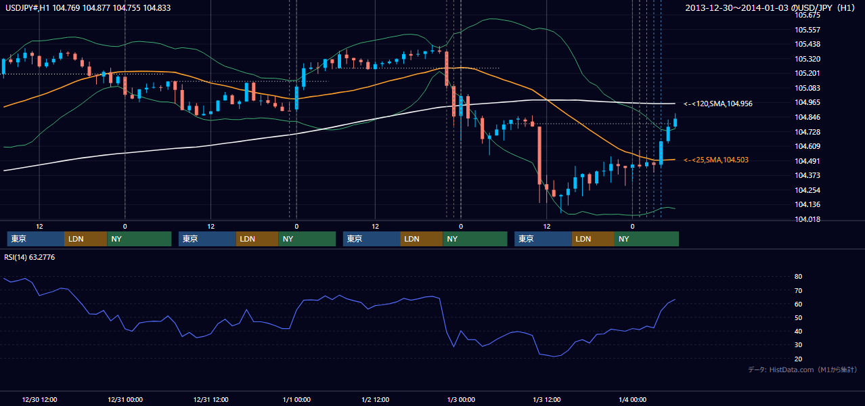Click price axis value 104.018

(807, 219)
